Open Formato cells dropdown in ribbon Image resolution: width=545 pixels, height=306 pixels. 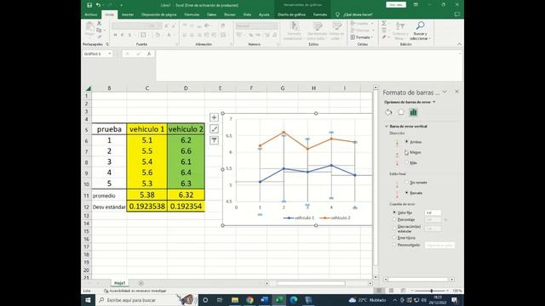[362, 37]
